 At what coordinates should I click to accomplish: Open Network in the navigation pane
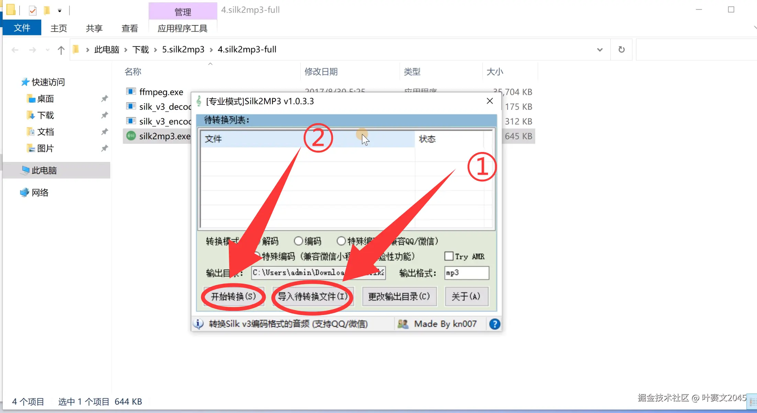point(40,192)
